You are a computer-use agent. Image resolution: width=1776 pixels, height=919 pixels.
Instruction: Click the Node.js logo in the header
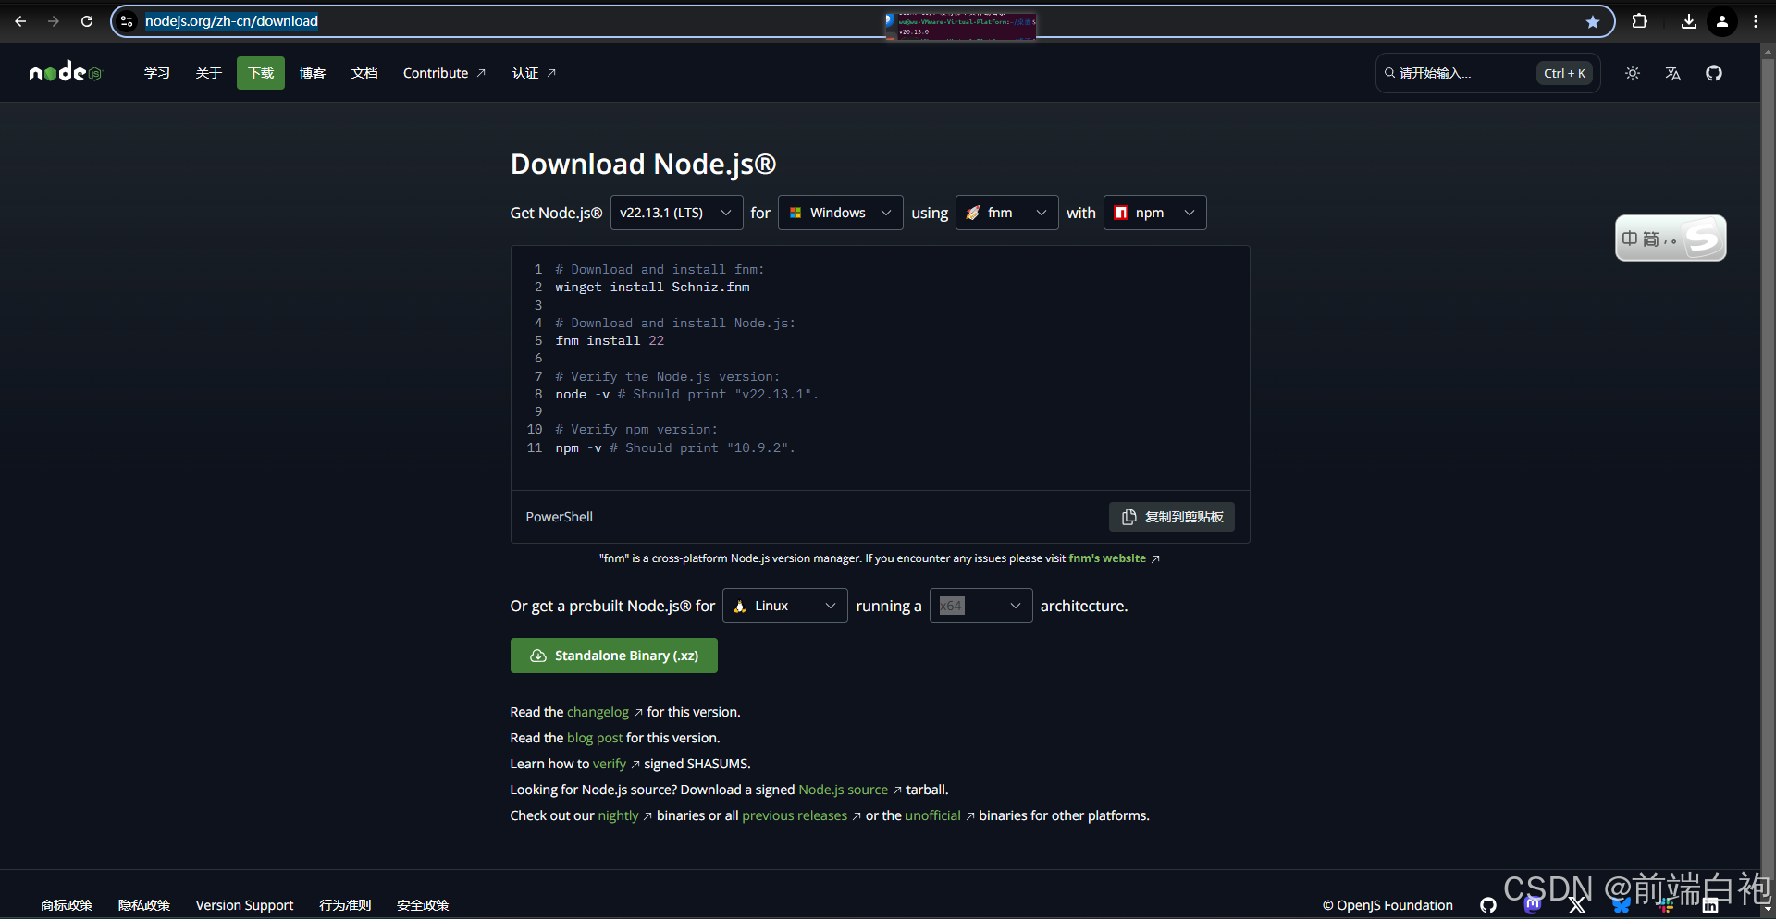[66, 72]
